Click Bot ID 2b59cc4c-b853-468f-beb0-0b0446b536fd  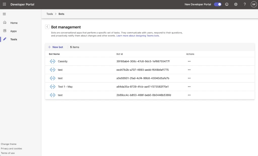point(144,95)
